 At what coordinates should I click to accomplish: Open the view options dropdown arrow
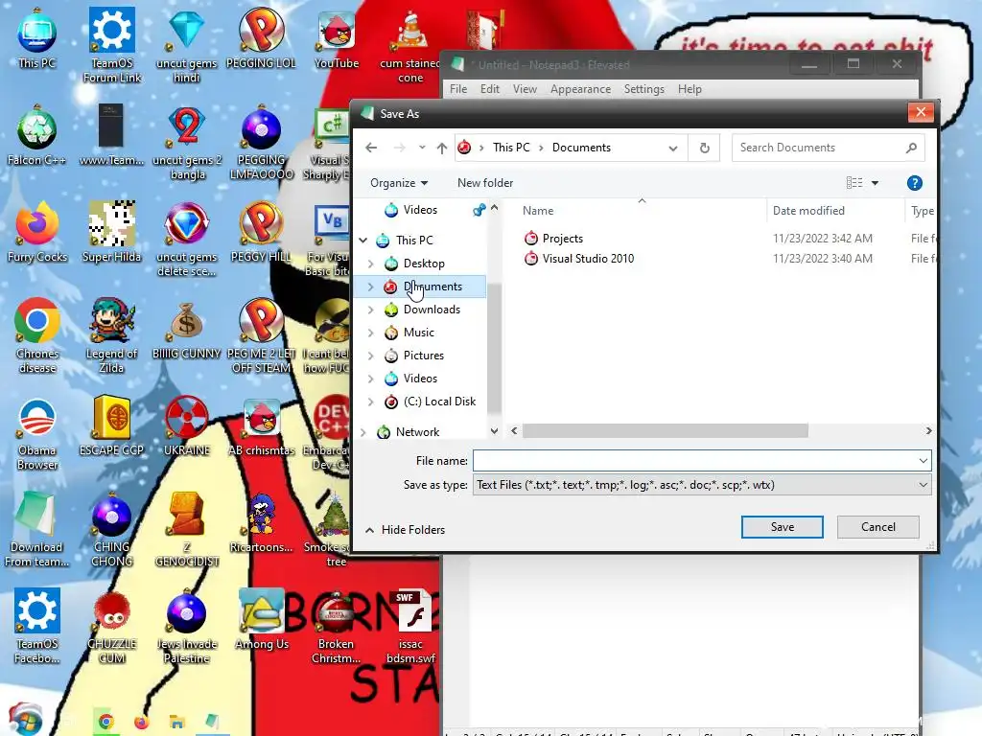pos(875,183)
